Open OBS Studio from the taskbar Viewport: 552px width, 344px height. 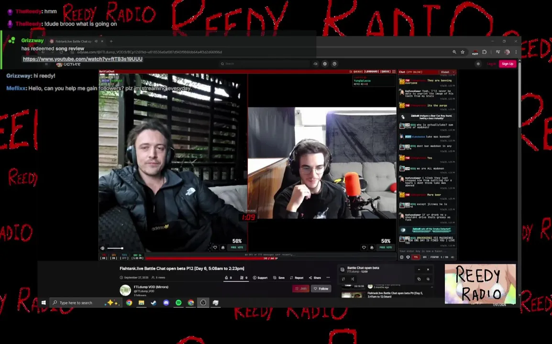(x=203, y=302)
